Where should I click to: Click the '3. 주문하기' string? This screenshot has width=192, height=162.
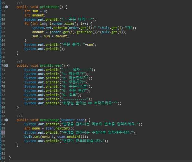pos(73,82)
